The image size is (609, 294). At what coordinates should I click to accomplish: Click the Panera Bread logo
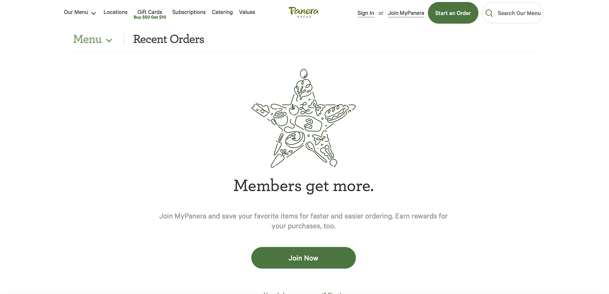[304, 12]
